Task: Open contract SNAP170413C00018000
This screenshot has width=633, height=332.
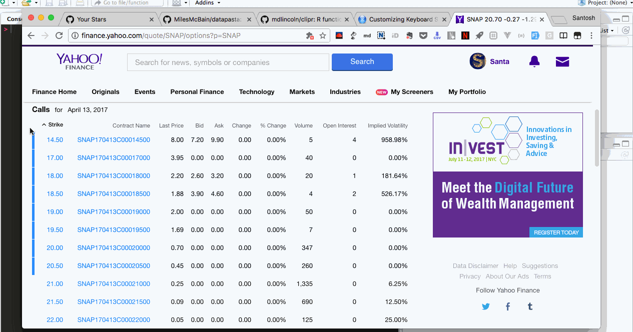Action: coord(114,176)
